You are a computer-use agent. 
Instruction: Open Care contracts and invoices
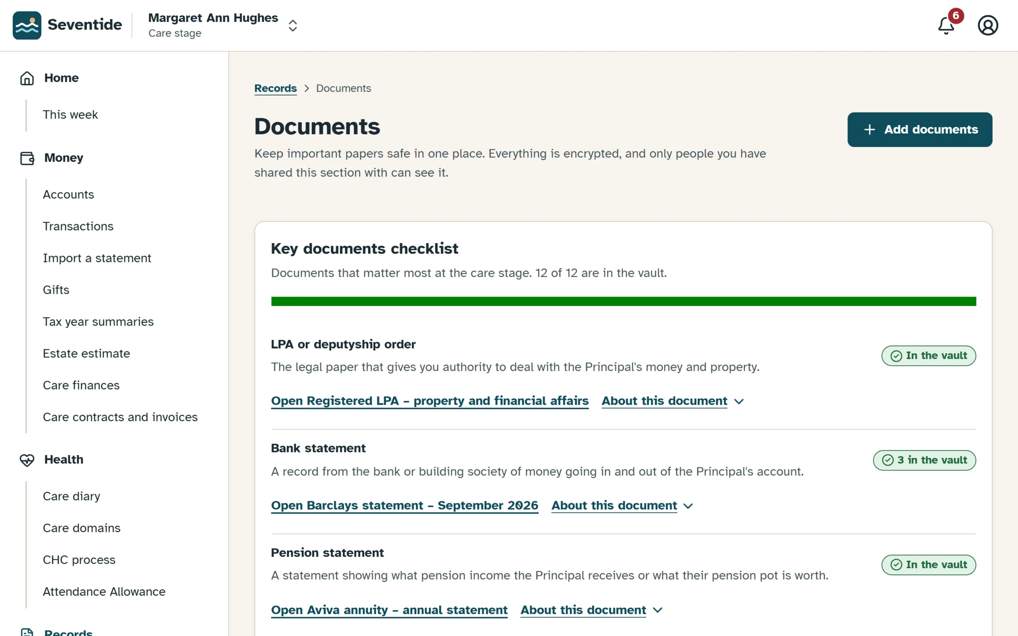(x=120, y=417)
